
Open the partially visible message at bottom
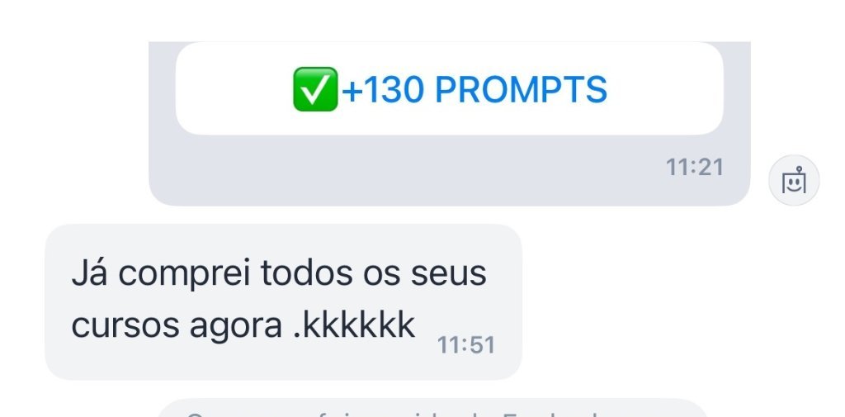click(x=431, y=409)
